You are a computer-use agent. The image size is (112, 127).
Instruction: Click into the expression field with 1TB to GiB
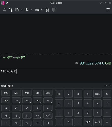point(56,75)
